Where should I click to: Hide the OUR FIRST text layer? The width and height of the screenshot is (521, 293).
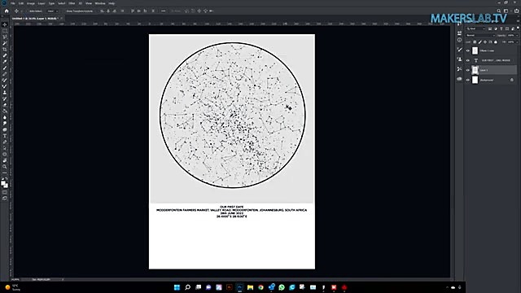[x=468, y=60]
